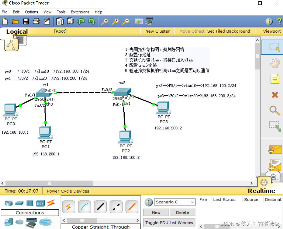The height and width of the screenshot is (229, 283).
Task: Open the Custom Devices Dialog icon
Action: tap(149, 21)
